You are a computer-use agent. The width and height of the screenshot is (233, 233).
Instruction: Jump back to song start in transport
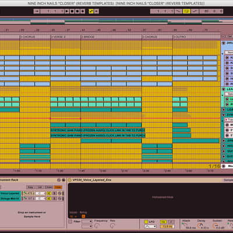click(x=37, y=11)
